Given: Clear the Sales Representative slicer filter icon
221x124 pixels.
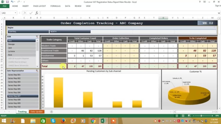Looking at the screenshot, I should click(37, 71).
